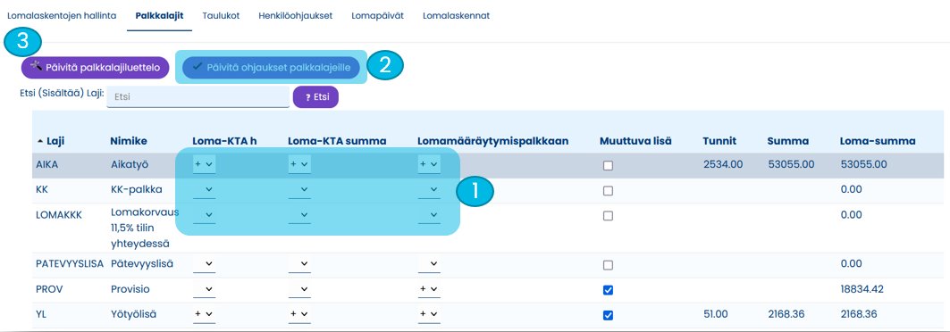The width and height of the screenshot is (950, 332).
Task: Open Loma-KTA h dropdown for PATEVYYSLISA
Action: click(x=204, y=264)
